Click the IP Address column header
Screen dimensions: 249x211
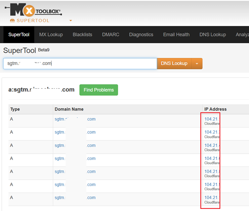click(x=215, y=109)
